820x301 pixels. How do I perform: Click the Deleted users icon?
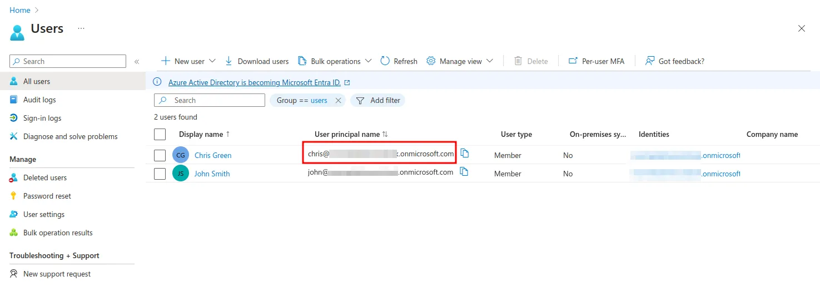(14, 177)
